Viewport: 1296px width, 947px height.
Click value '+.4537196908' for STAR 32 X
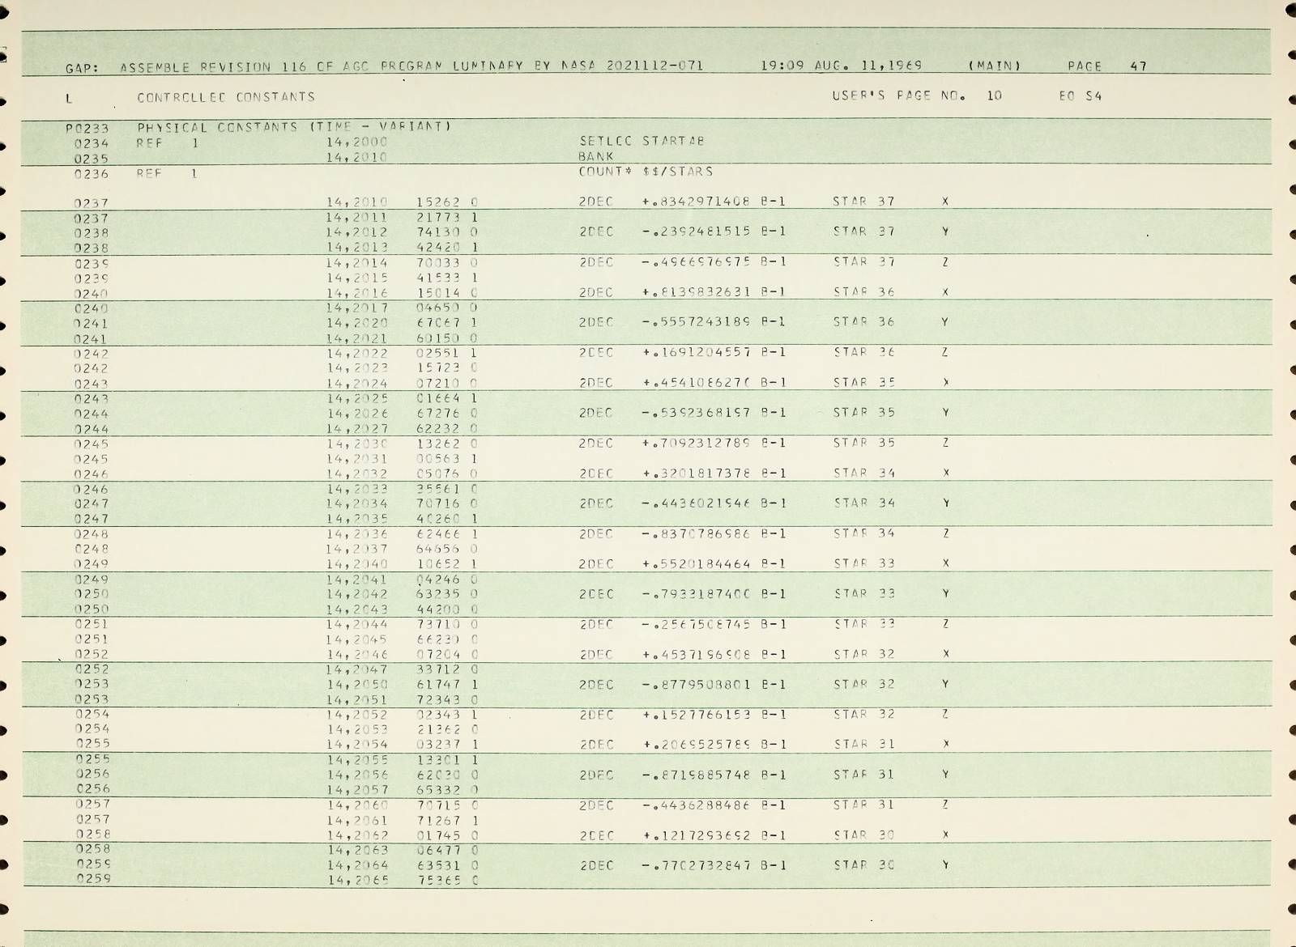tap(697, 654)
